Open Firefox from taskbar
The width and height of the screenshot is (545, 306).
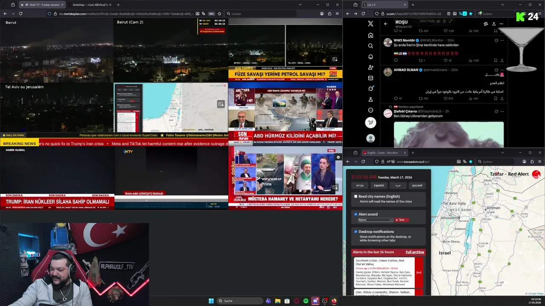334,301
